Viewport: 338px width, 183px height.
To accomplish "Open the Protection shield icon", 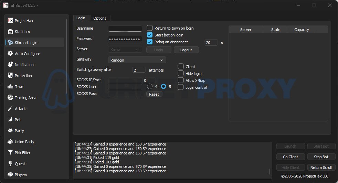I will pyautogui.click(x=10, y=75).
